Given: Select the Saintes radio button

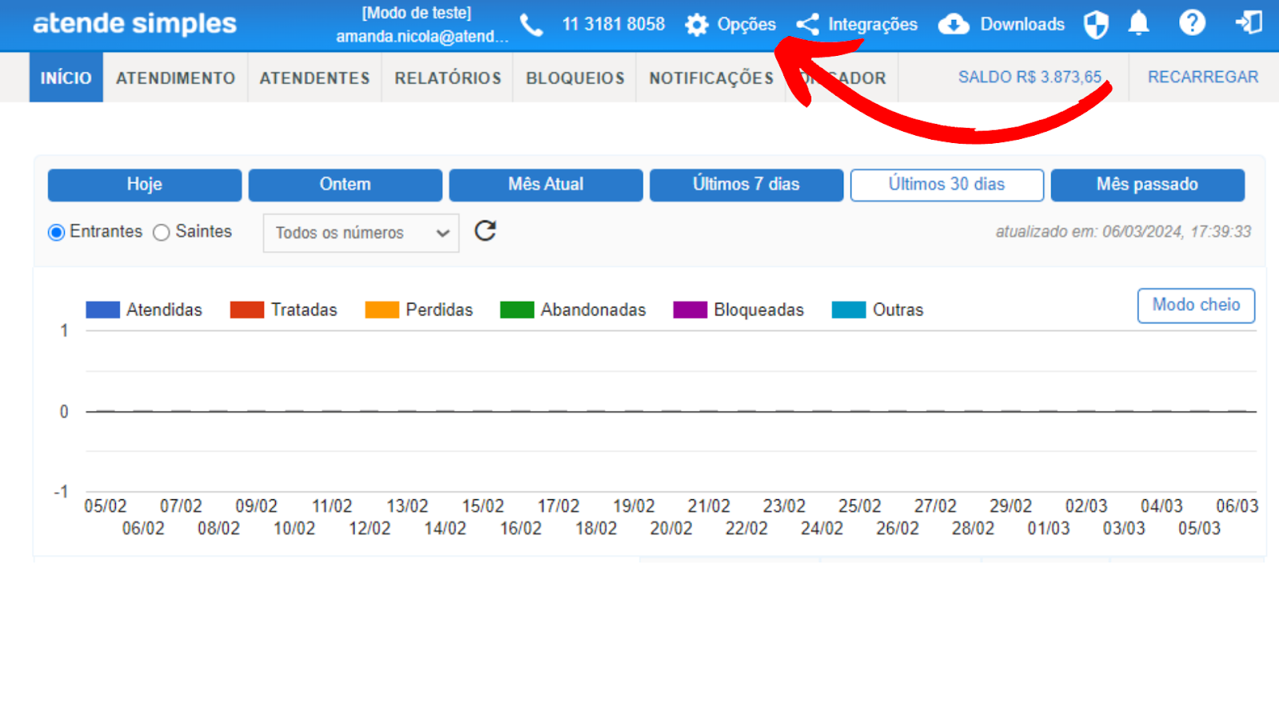Looking at the screenshot, I should pos(161,232).
